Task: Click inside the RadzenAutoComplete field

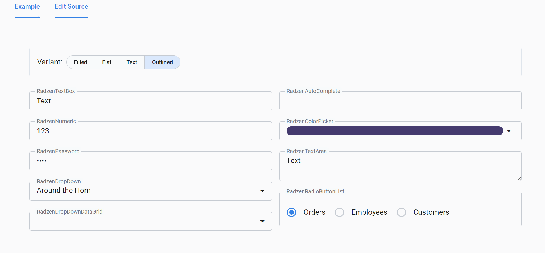Action: click(400, 101)
